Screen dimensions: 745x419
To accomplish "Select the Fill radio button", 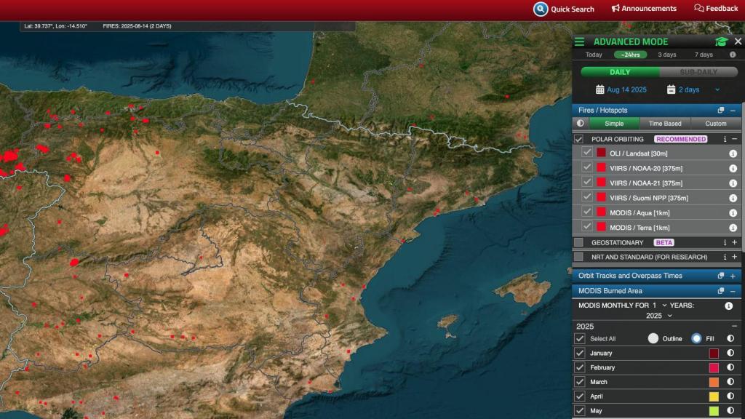I will [696, 338].
